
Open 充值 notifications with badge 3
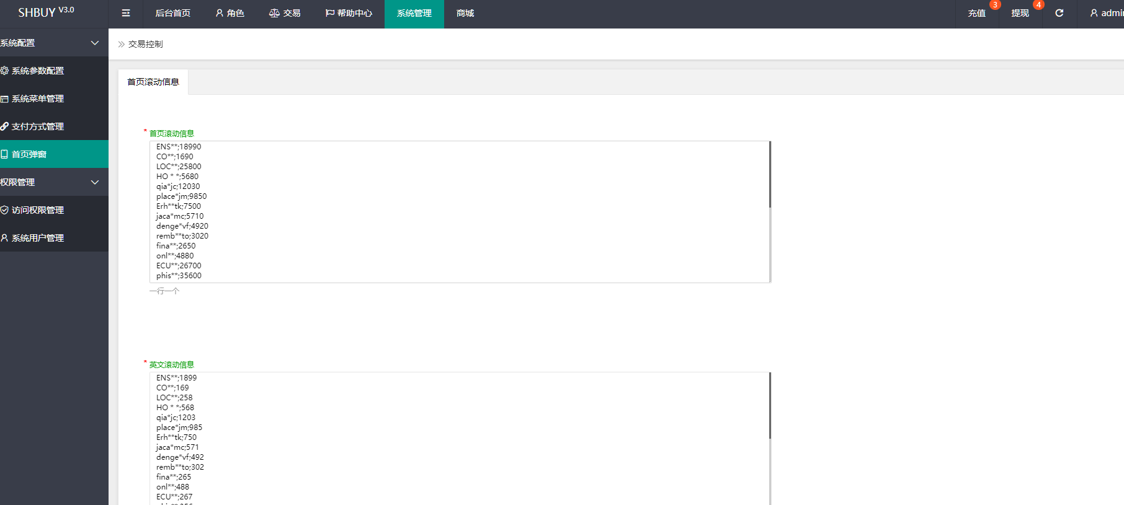tap(976, 13)
